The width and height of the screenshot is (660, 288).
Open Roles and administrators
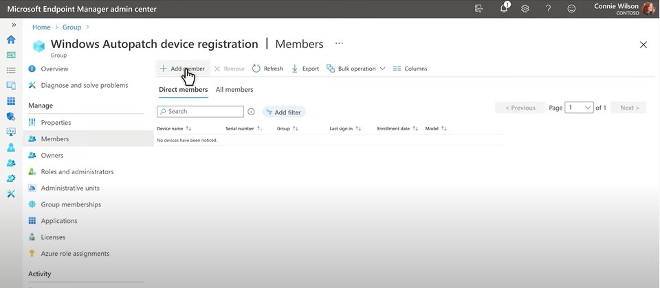pyautogui.click(x=77, y=171)
